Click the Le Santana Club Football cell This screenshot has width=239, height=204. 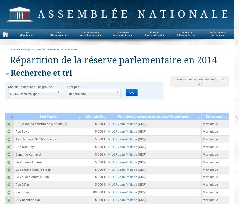click(48, 170)
